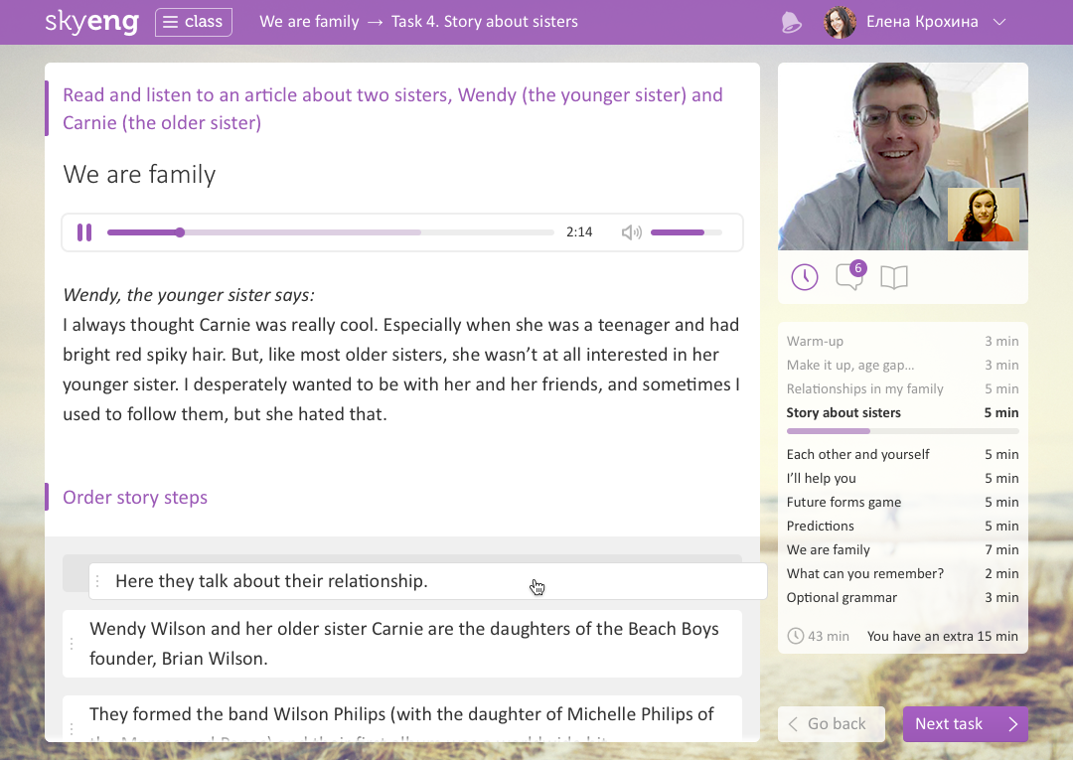The height and width of the screenshot is (760, 1073).
Task: Click the skyeng logo
Action: (x=91, y=22)
